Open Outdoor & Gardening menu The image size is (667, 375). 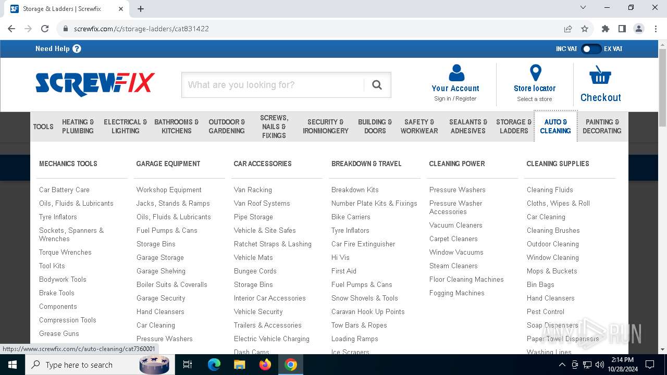pos(227,127)
